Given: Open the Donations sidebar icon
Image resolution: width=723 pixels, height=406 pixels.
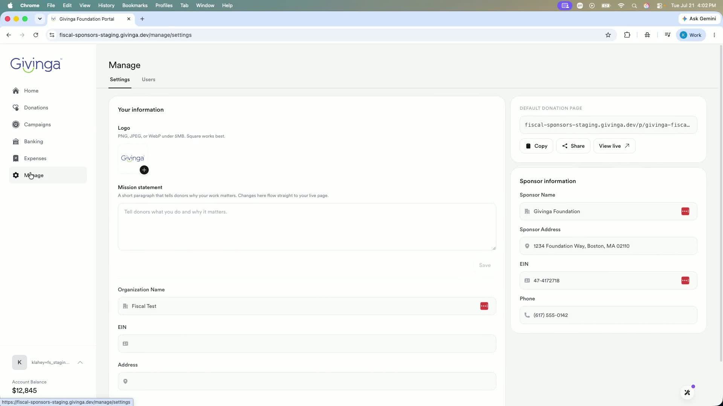Looking at the screenshot, I should click(16, 108).
